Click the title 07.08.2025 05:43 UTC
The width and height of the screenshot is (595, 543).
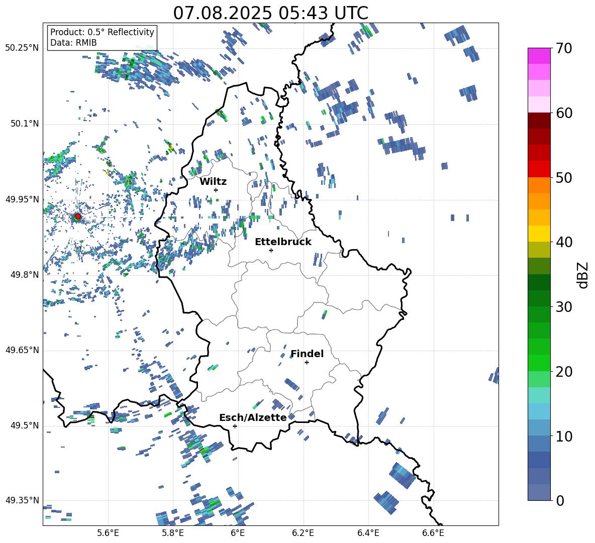270,13
